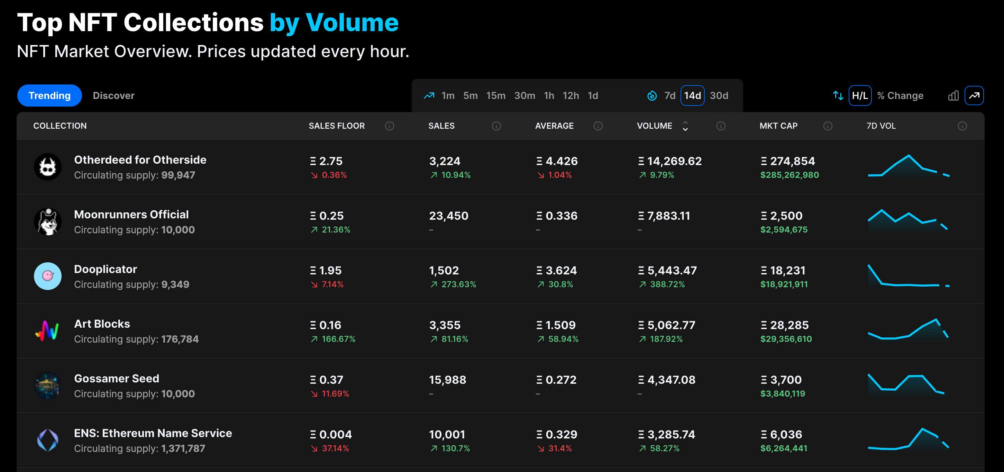Click Gossamer Seed floor price 0.37
The height and width of the screenshot is (472, 1004).
(327, 380)
